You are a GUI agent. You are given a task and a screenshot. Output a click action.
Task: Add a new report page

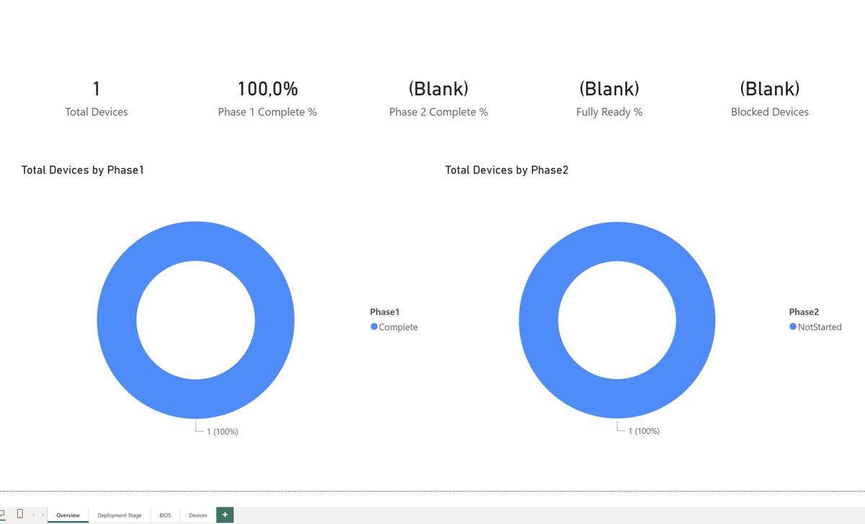(x=225, y=515)
